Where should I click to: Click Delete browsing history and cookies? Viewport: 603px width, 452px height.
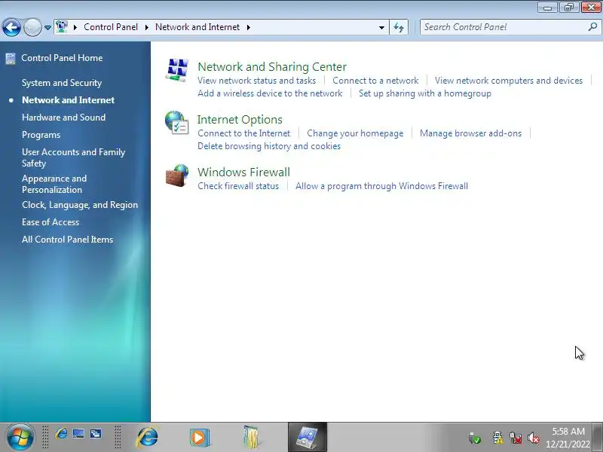269,146
